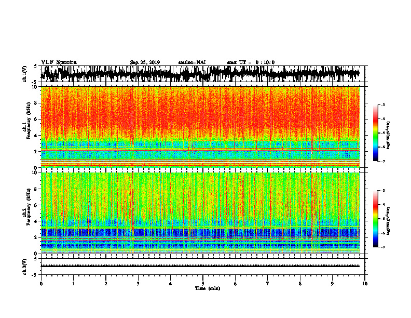Click the -3 label on ch.2 color bar

[383, 191]
